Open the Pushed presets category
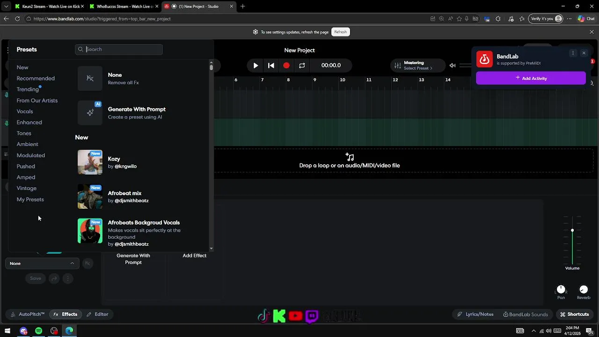This screenshot has height=337, width=599. coord(26,166)
